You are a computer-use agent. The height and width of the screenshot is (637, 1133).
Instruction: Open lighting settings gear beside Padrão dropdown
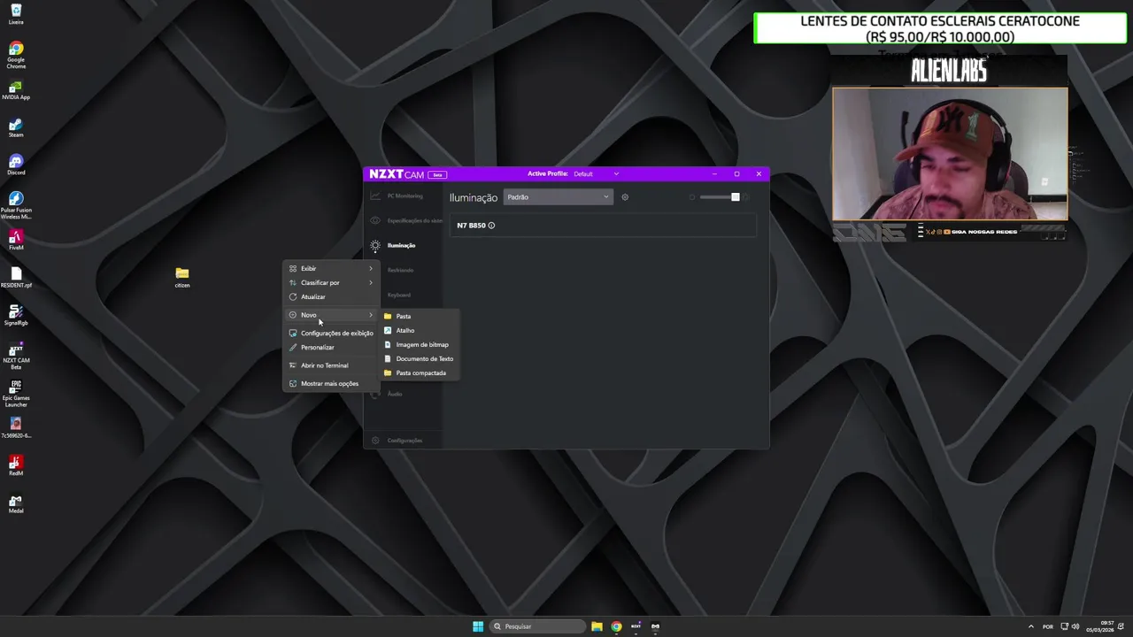click(x=625, y=197)
